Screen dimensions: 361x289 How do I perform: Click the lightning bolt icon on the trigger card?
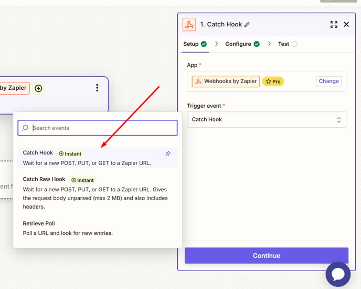click(x=38, y=88)
